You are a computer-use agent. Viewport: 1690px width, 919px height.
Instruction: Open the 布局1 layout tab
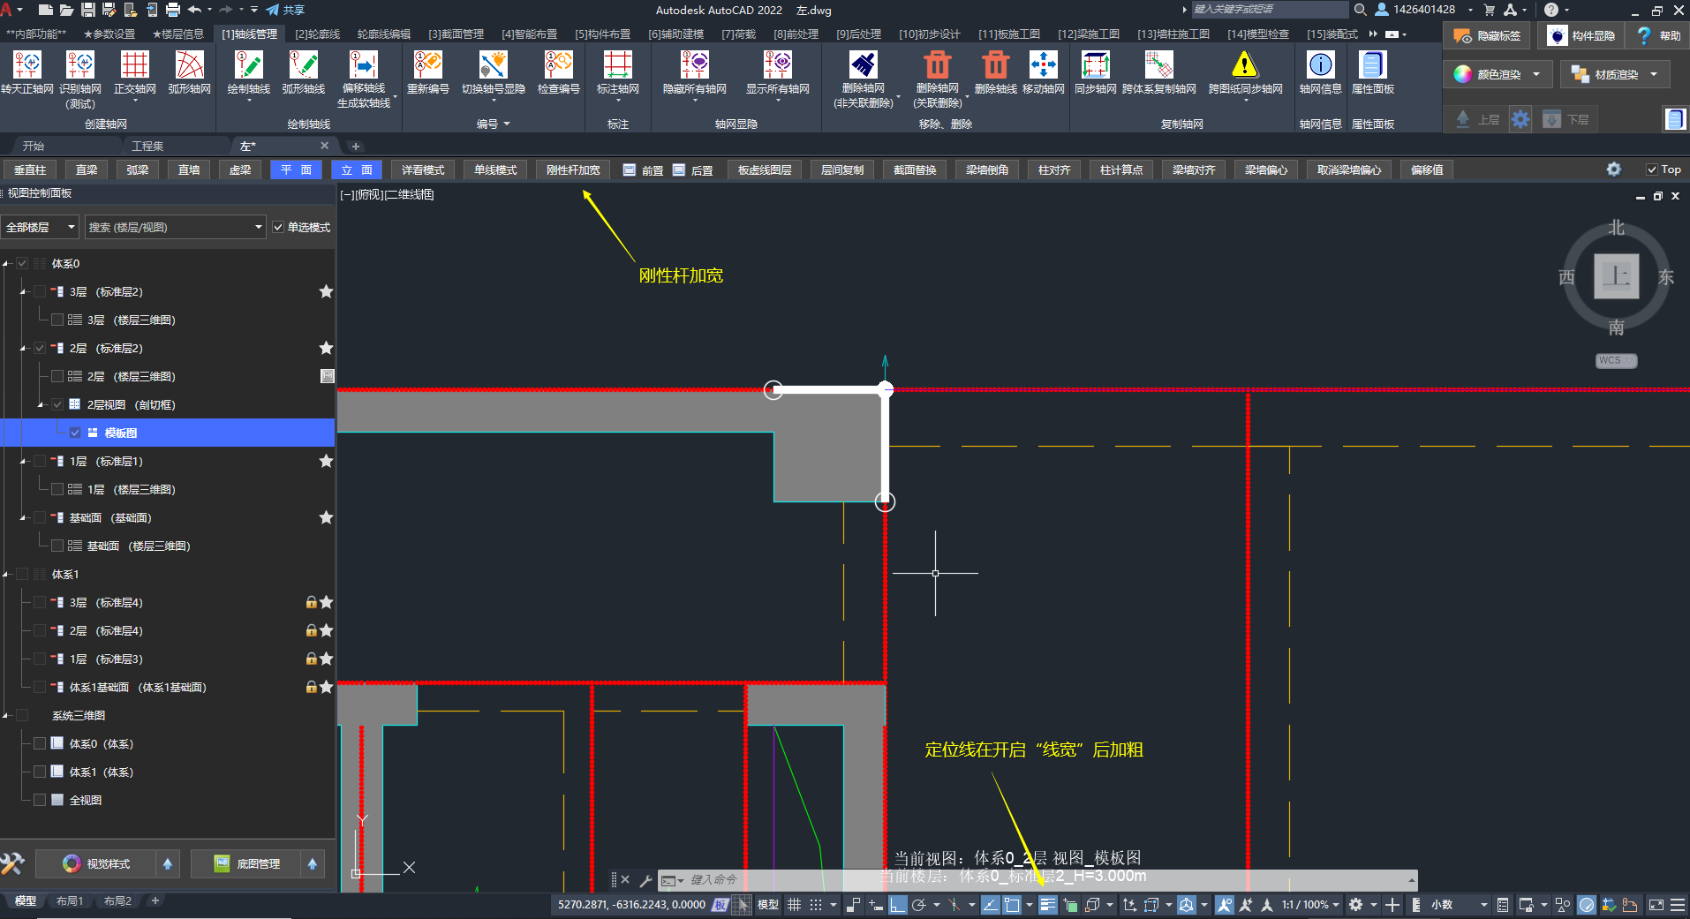click(69, 901)
